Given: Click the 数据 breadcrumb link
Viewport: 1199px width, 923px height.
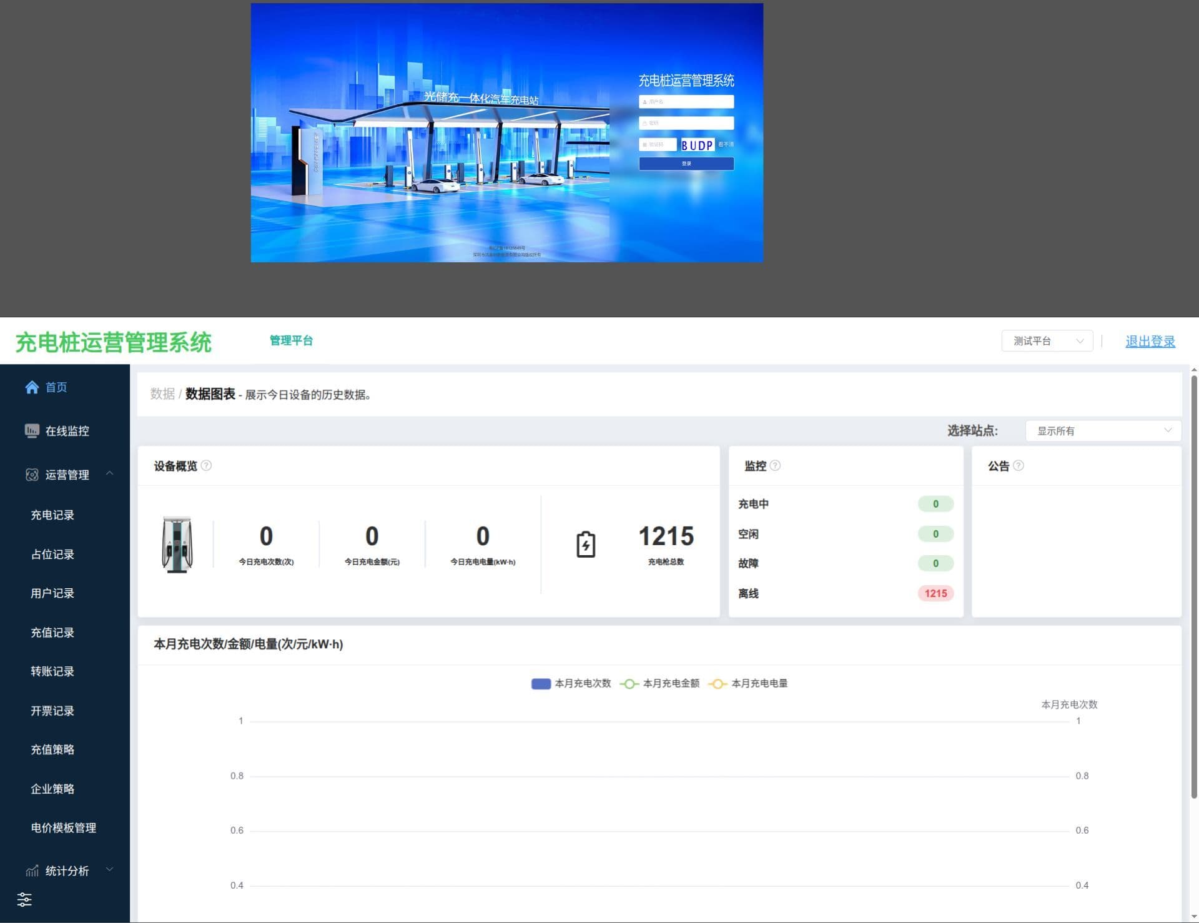Looking at the screenshot, I should 162,394.
